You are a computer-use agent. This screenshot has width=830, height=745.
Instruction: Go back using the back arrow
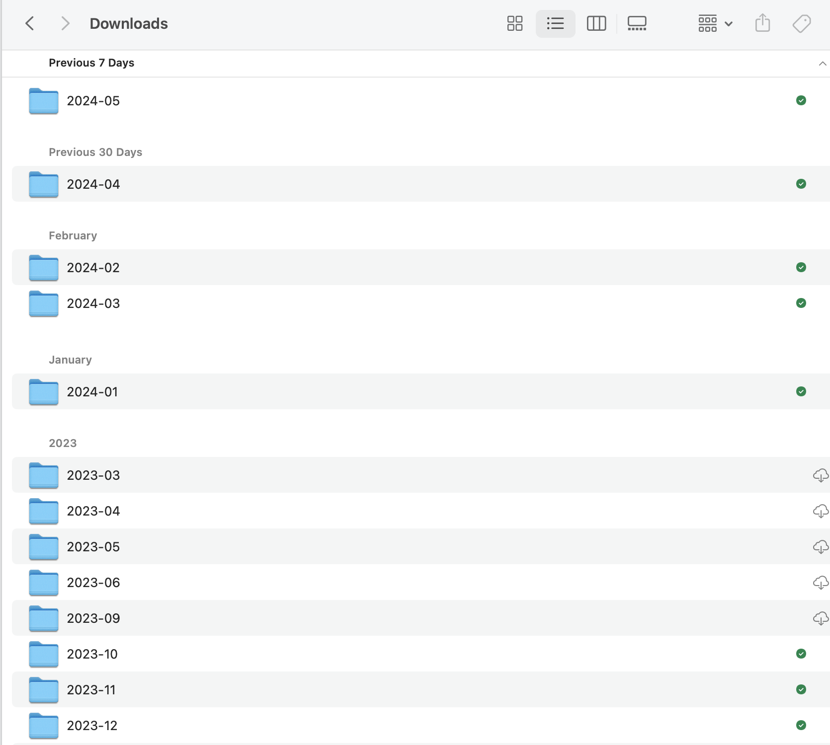[30, 23]
